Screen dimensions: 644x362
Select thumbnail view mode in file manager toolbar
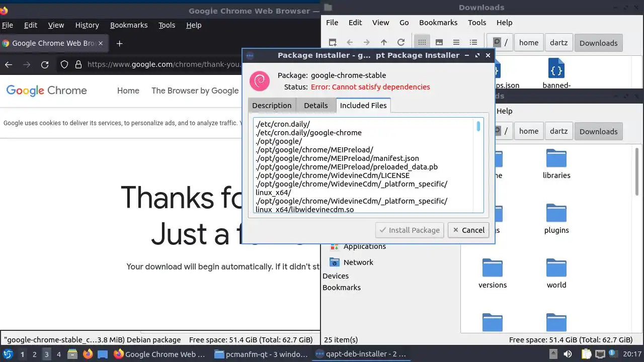pyautogui.click(x=439, y=43)
